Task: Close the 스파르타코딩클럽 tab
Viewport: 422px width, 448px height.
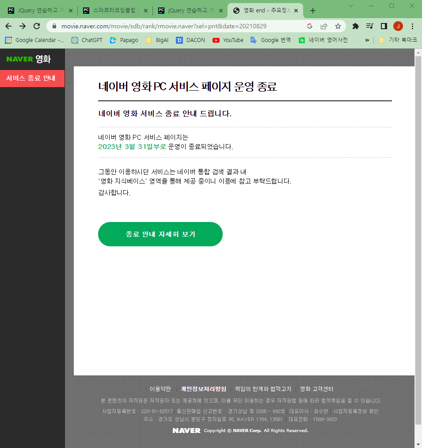Action: point(146,11)
